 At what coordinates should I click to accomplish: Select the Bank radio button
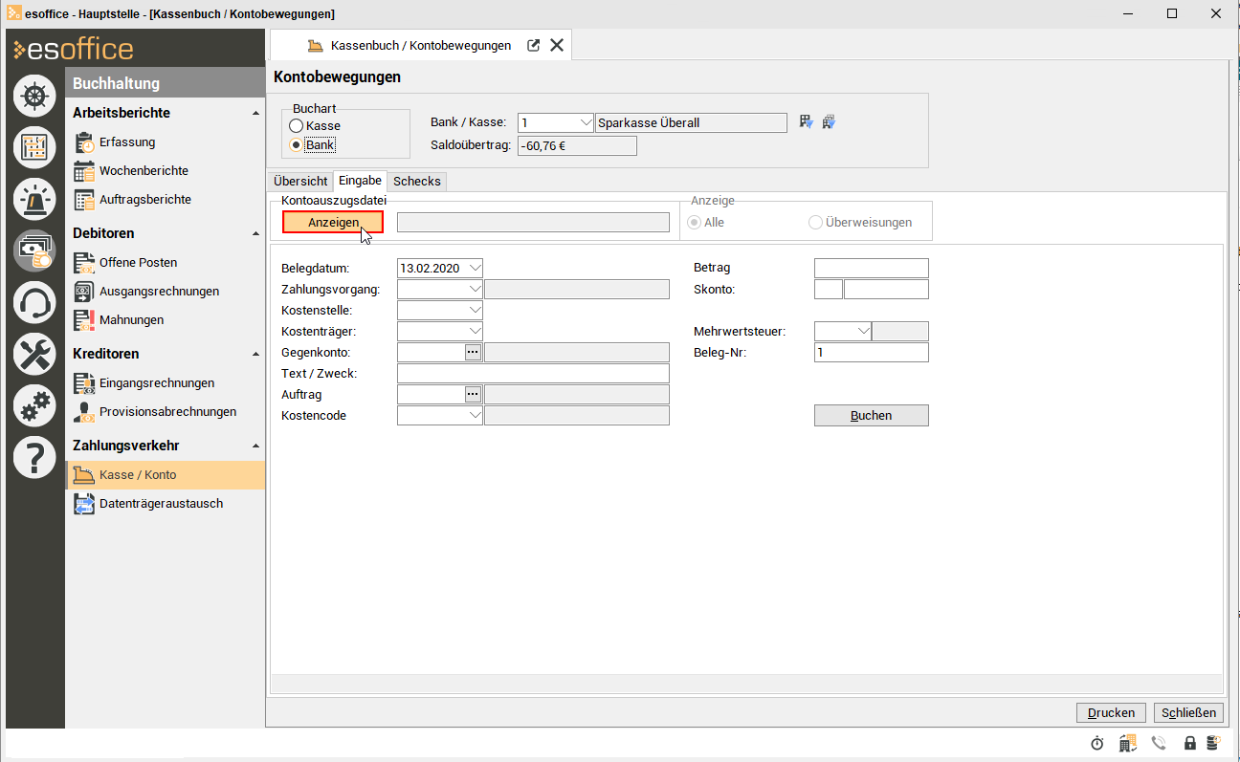click(297, 145)
